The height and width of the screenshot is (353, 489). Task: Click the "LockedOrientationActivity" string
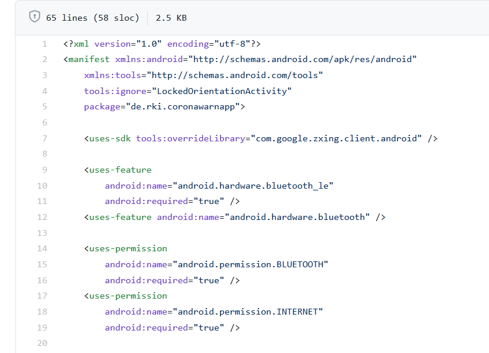(x=222, y=91)
